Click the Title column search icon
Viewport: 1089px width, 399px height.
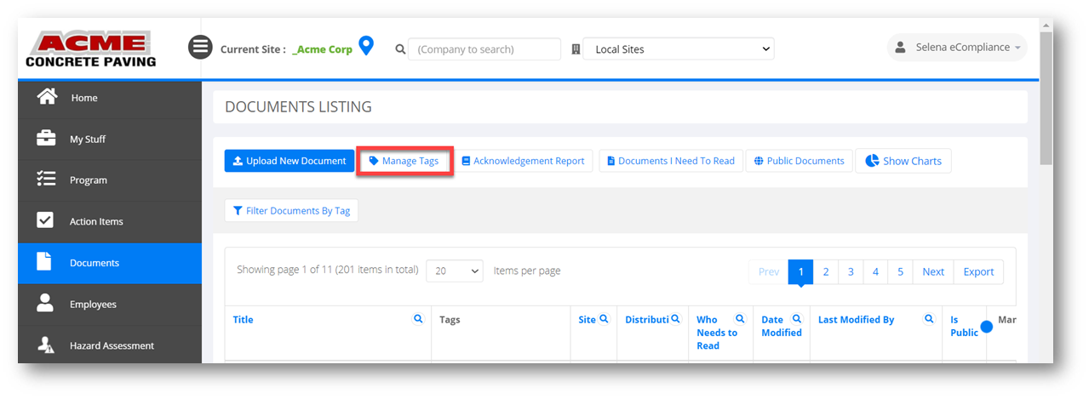pos(418,319)
